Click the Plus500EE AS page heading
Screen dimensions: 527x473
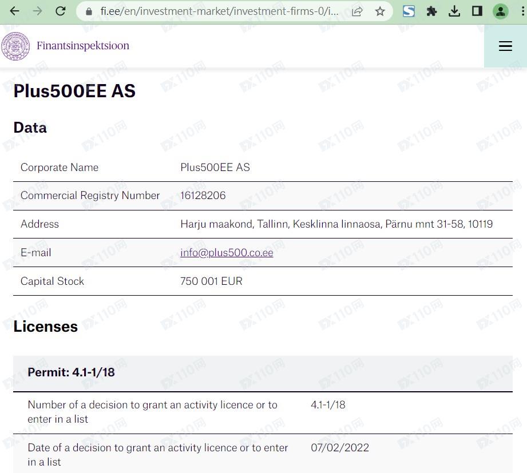pos(74,91)
